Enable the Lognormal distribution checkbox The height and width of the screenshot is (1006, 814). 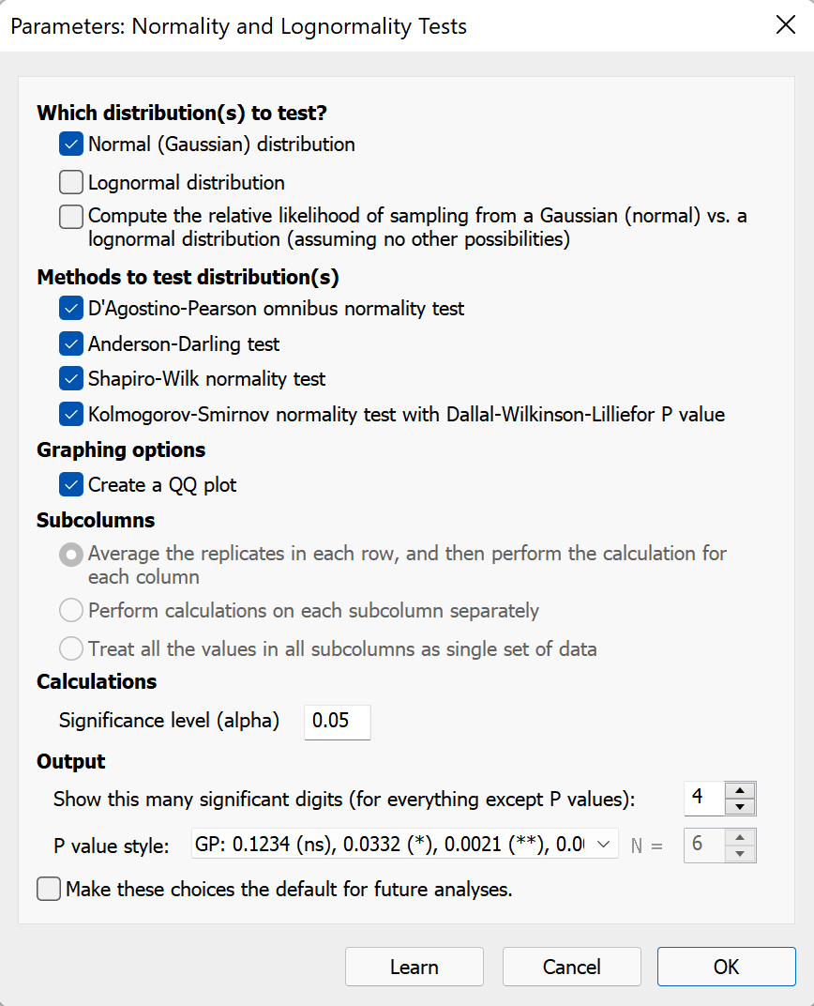[x=70, y=180]
